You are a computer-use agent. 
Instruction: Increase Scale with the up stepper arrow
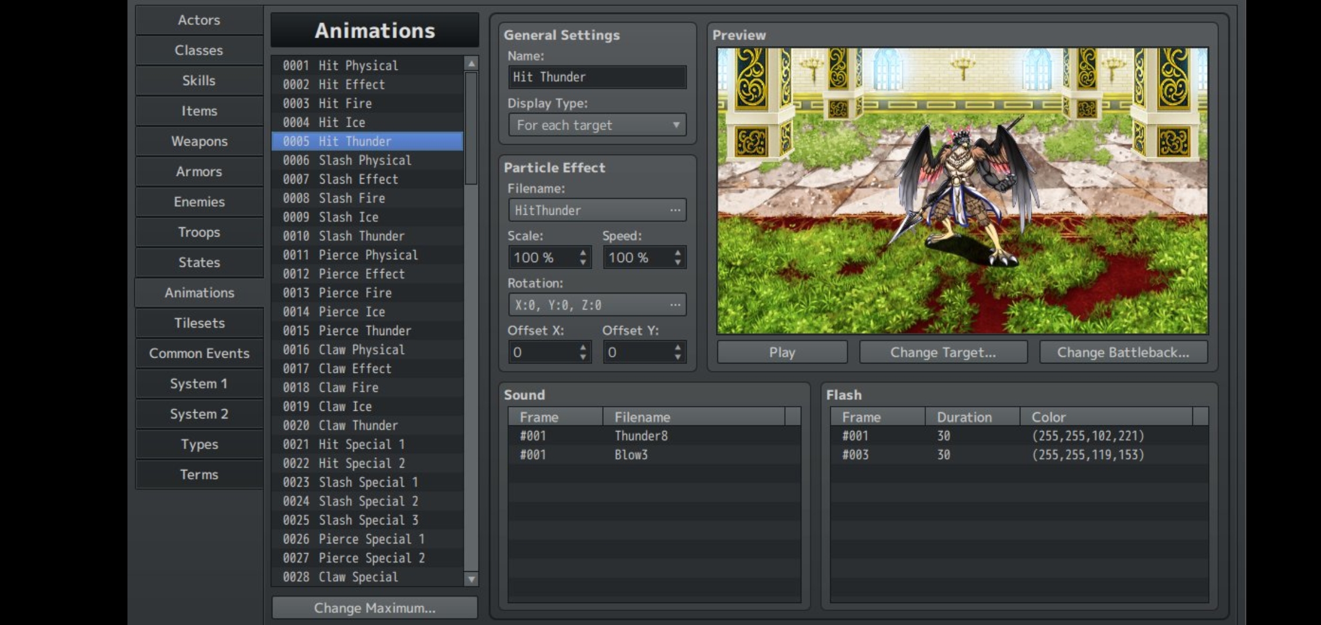pos(583,252)
